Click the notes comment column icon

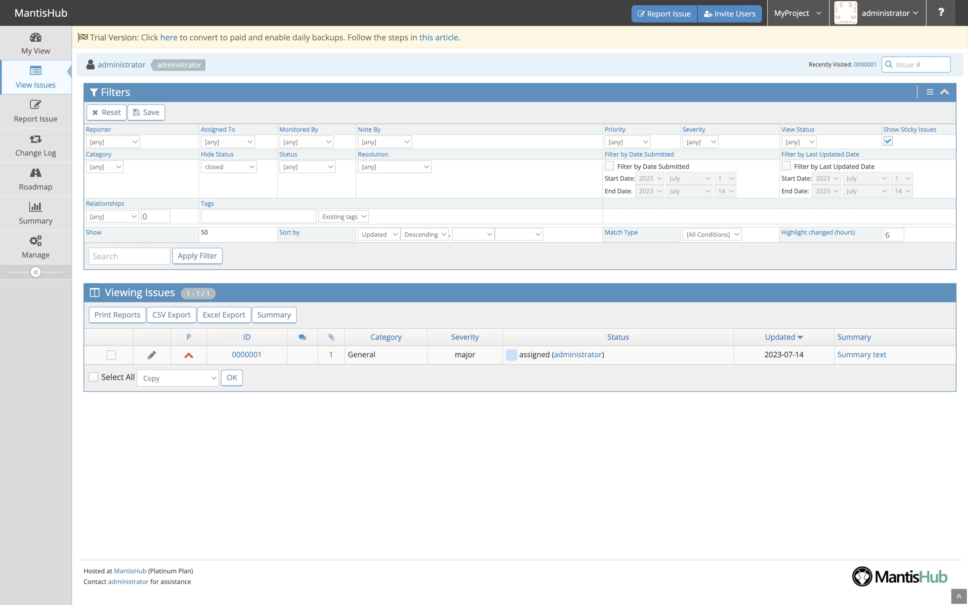[302, 337]
